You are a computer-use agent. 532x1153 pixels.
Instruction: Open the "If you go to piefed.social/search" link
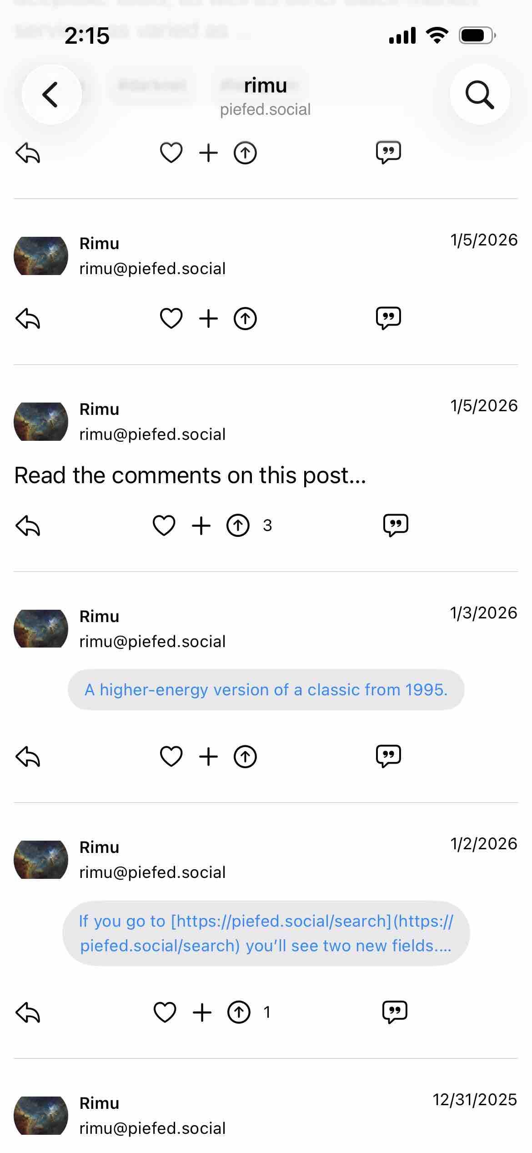(x=266, y=933)
